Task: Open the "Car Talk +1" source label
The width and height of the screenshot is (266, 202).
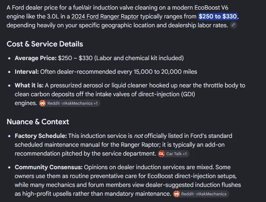Action: pyautogui.click(x=176, y=154)
